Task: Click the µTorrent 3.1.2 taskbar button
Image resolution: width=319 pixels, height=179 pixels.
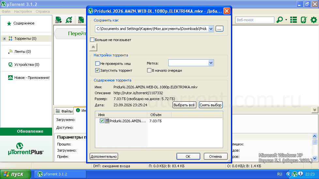Action: point(60,174)
